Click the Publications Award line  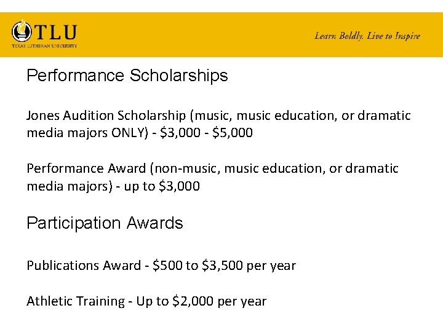[161, 266]
